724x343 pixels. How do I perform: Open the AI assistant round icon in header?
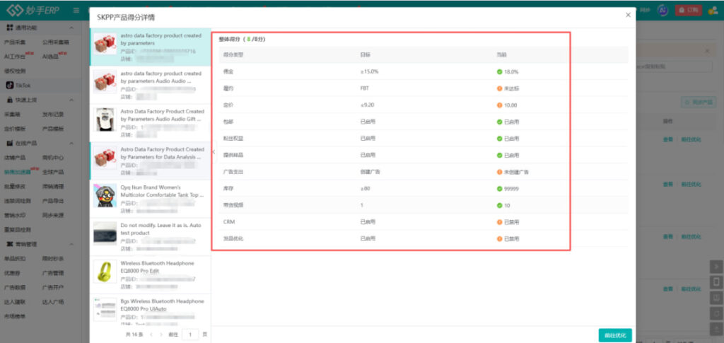click(663, 10)
